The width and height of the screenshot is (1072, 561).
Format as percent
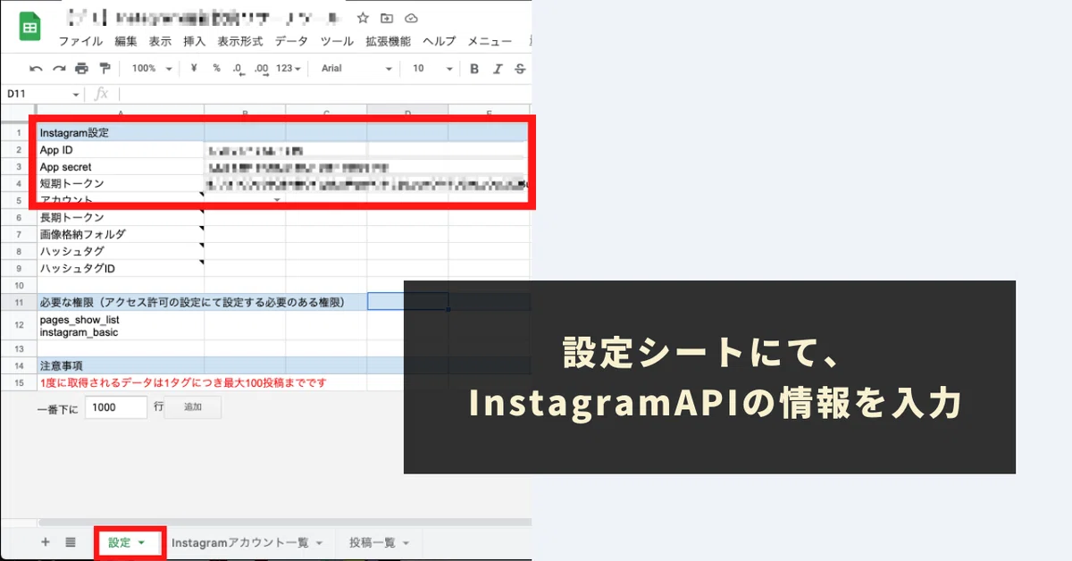click(x=216, y=69)
